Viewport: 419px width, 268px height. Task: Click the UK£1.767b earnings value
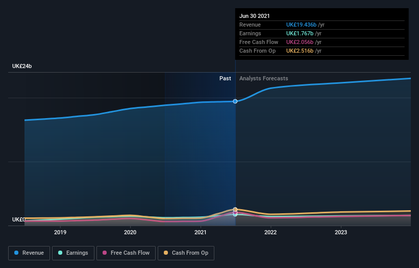300,33
